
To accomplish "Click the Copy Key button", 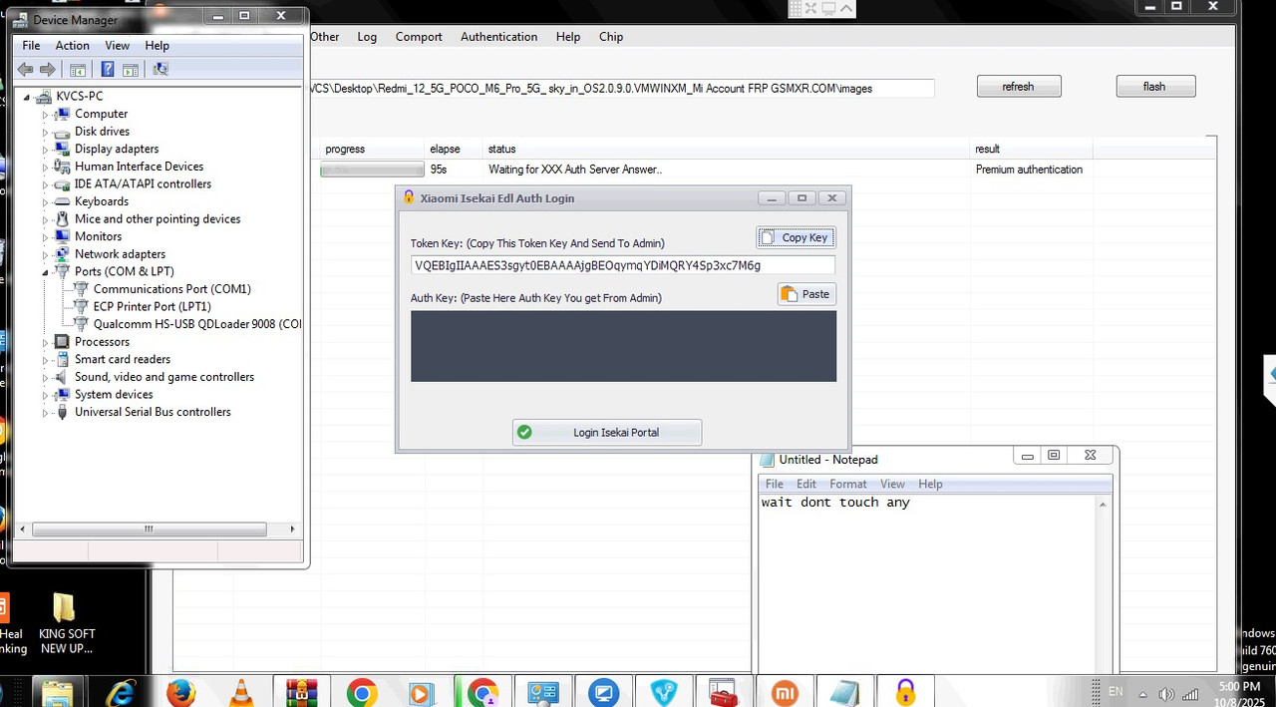I will coord(796,238).
